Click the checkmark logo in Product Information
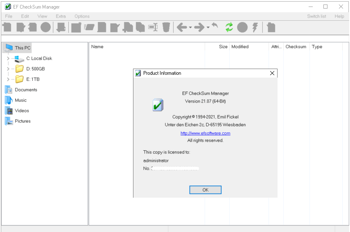350x232 pixels. point(158,105)
